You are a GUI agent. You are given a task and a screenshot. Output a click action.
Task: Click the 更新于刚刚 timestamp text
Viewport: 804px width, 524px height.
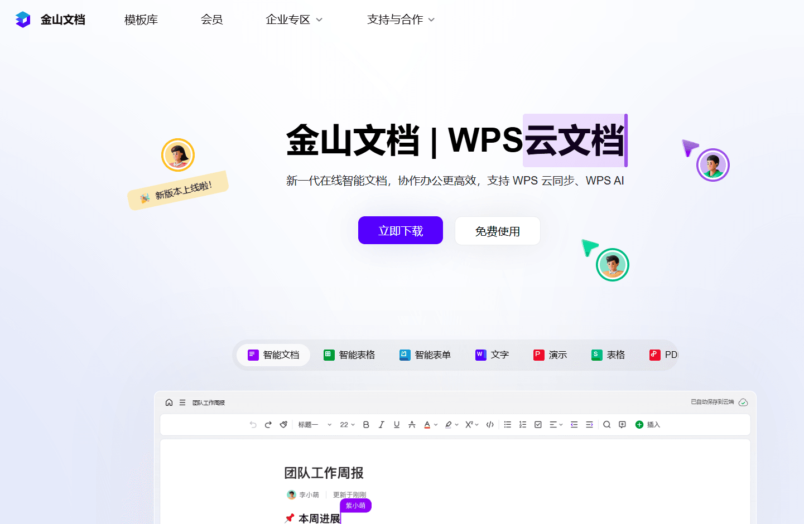coord(350,495)
